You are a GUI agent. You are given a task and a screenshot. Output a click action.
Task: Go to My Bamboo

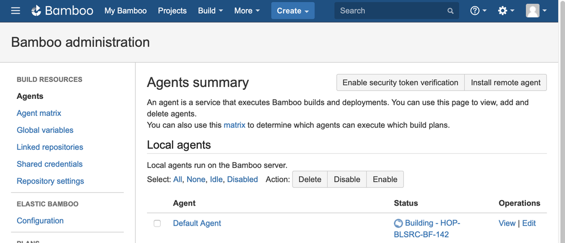[126, 11]
